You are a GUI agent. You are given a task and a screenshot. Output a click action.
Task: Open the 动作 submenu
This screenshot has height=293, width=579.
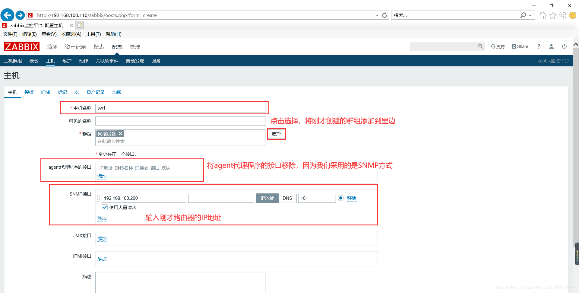(x=84, y=61)
